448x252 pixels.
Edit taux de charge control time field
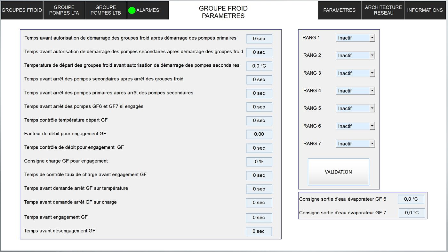(x=259, y=175)
